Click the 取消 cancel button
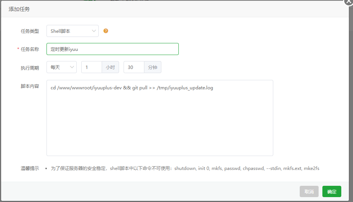This screenshot has height=202, width=353. [x=309, y=191]
